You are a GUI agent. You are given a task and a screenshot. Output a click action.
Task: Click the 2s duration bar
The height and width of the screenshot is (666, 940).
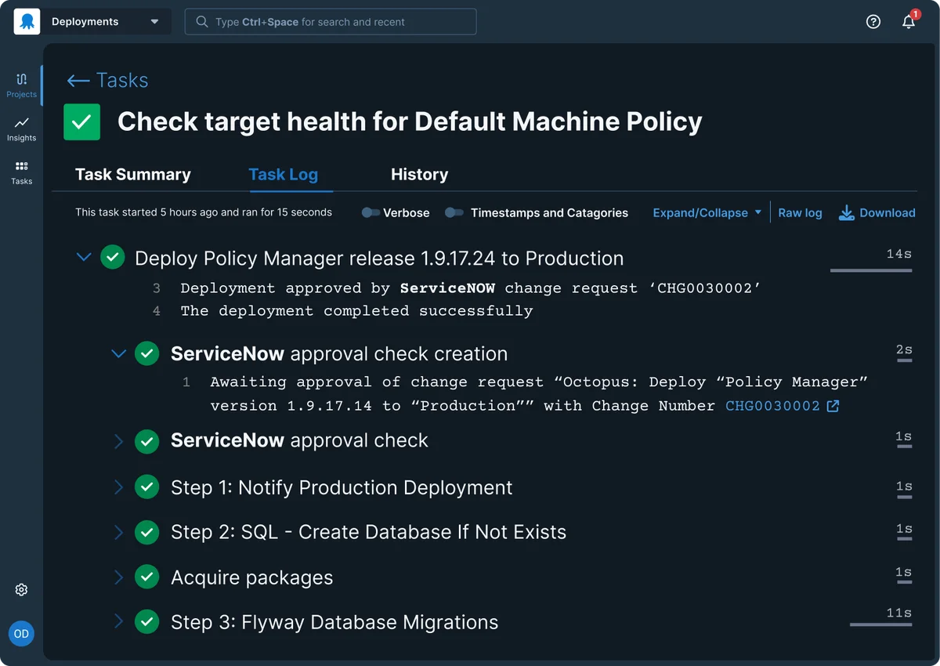[905, 360]
